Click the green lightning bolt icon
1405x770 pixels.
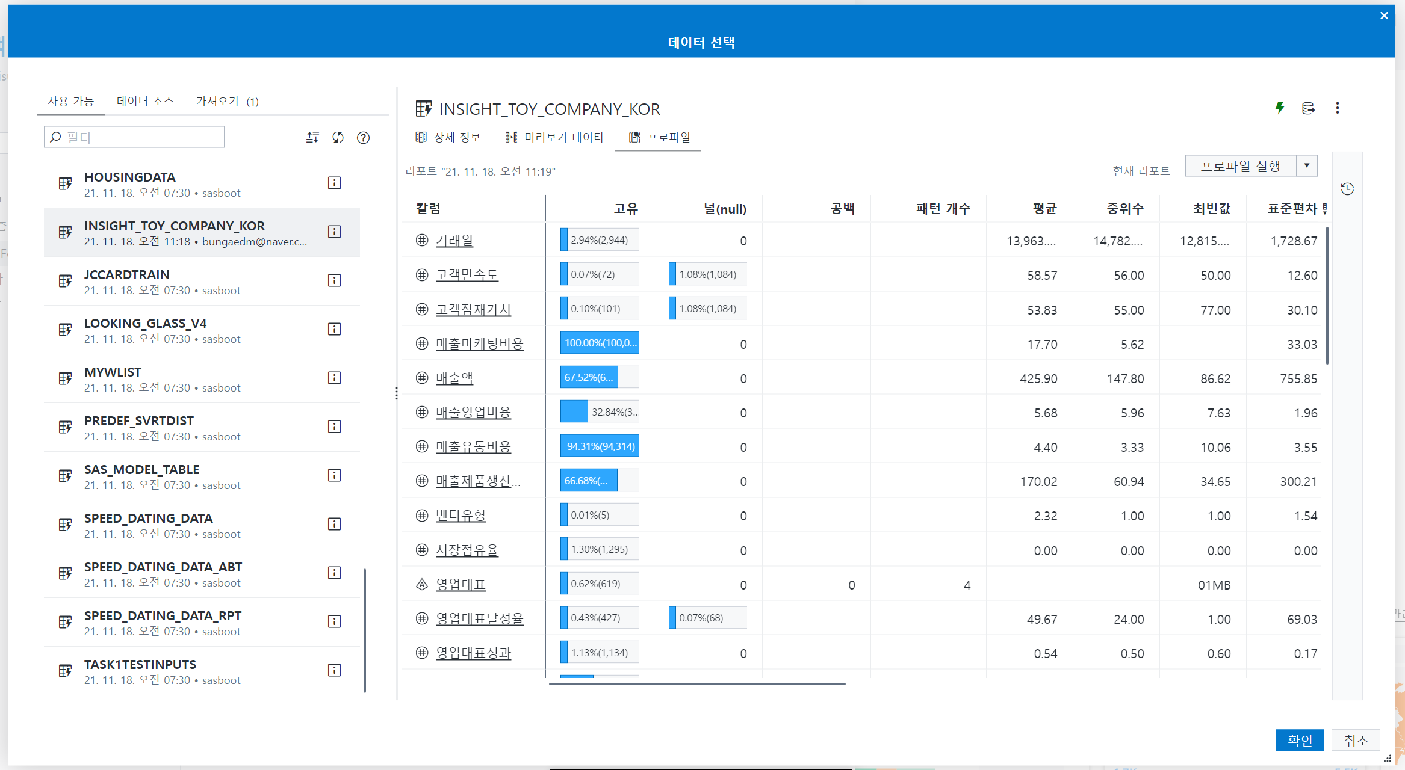[1280, 108]
